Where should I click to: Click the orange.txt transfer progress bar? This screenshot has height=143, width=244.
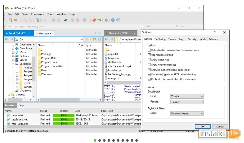64,115
